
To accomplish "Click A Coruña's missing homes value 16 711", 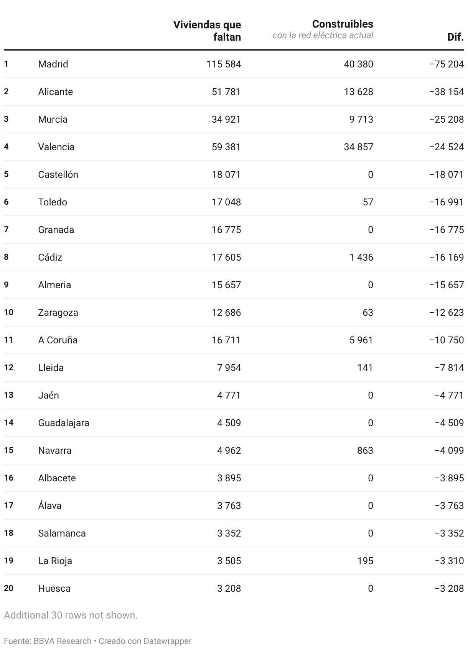I will 226,340.
